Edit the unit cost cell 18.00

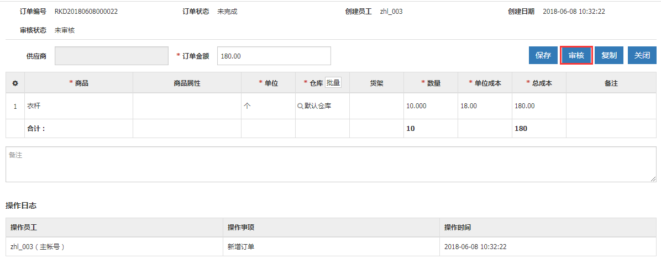484,106
